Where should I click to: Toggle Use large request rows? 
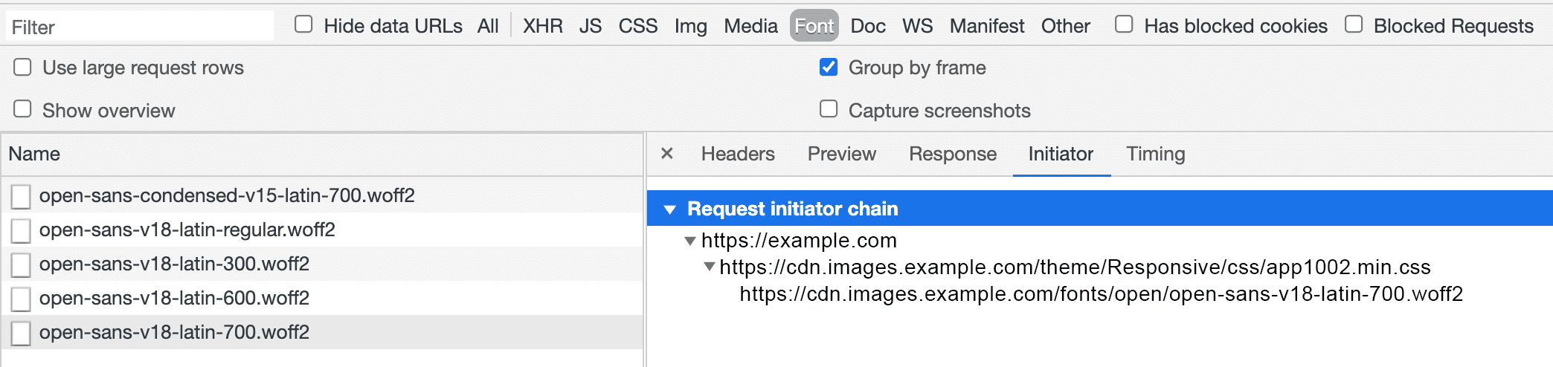tap(23, 68)
